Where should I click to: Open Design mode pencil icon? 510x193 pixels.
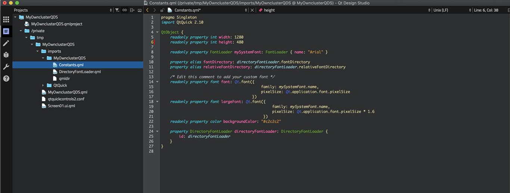click(6, 43)
